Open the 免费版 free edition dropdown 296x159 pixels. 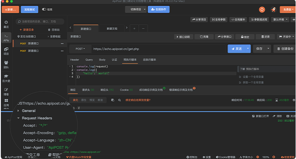288,9
